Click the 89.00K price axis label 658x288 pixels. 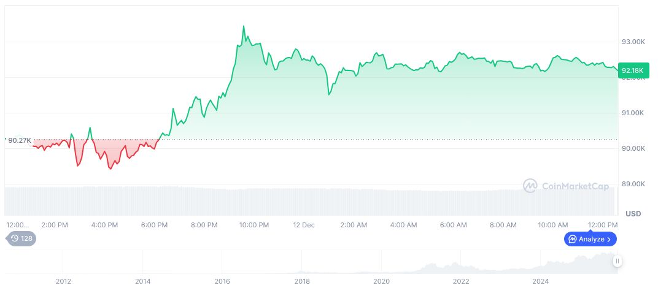coord(633,184)
